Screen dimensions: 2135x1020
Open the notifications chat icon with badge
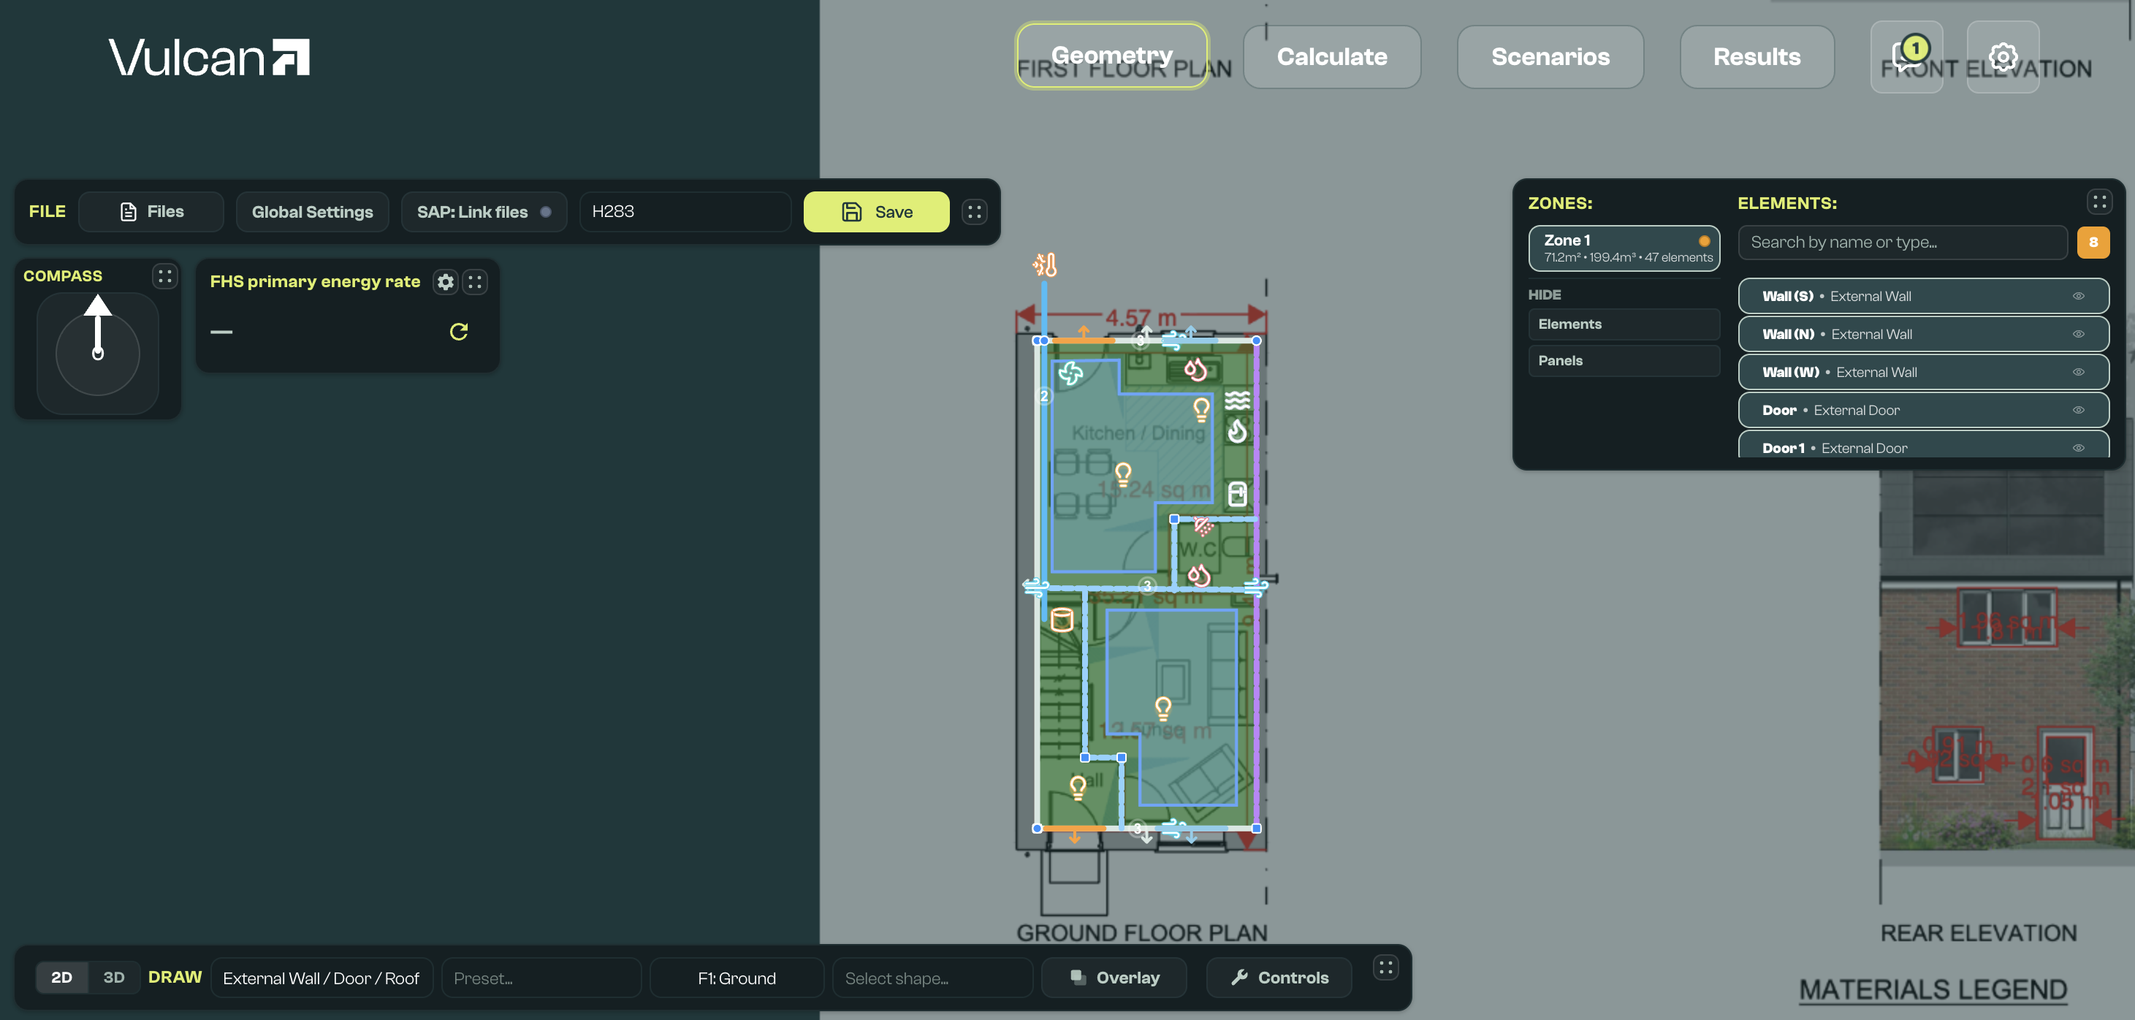(1906, 56)
